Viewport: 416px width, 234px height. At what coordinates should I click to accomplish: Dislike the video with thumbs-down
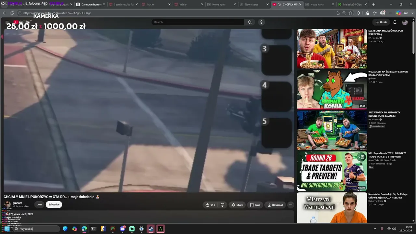coord(223,205)
